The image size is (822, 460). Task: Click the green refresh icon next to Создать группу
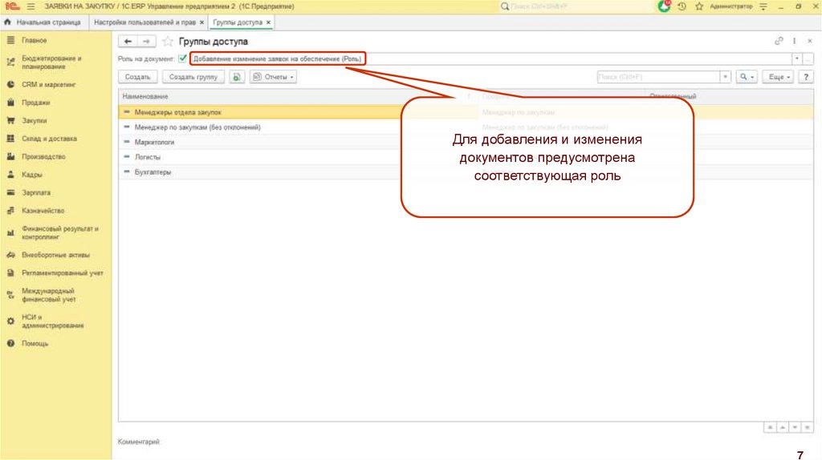tap(237, 77)
